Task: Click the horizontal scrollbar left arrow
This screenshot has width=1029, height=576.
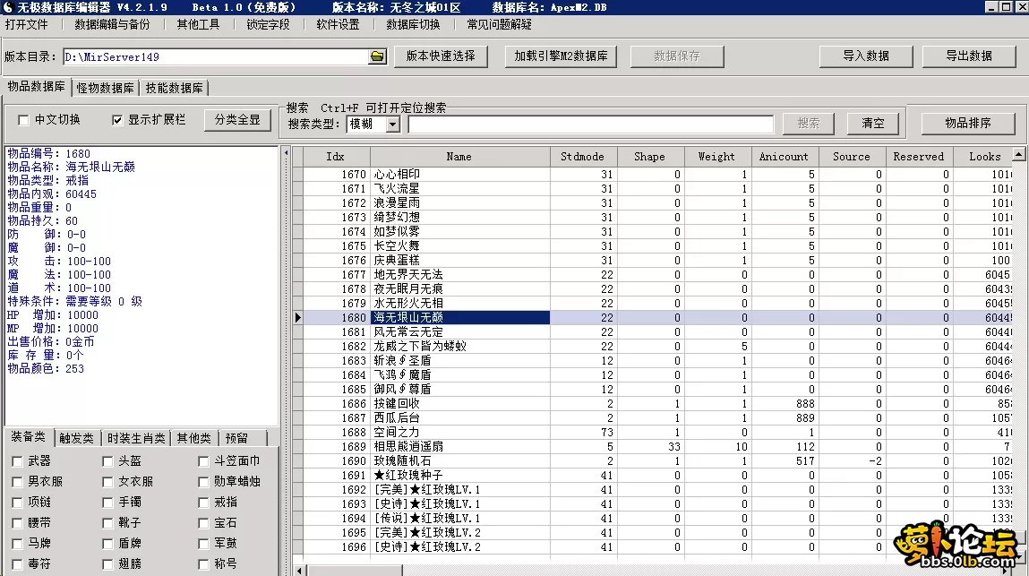Action: 300,570
